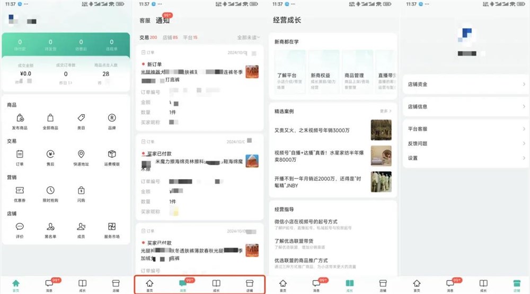Image resolution: width=530 pixels, height=294 pixels.
Task: Open 店铺信息 row chevron
Action: [524, 106]
